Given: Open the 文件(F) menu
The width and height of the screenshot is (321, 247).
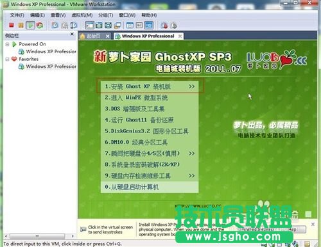Looking at the screenshot, I should coord(17,15).
